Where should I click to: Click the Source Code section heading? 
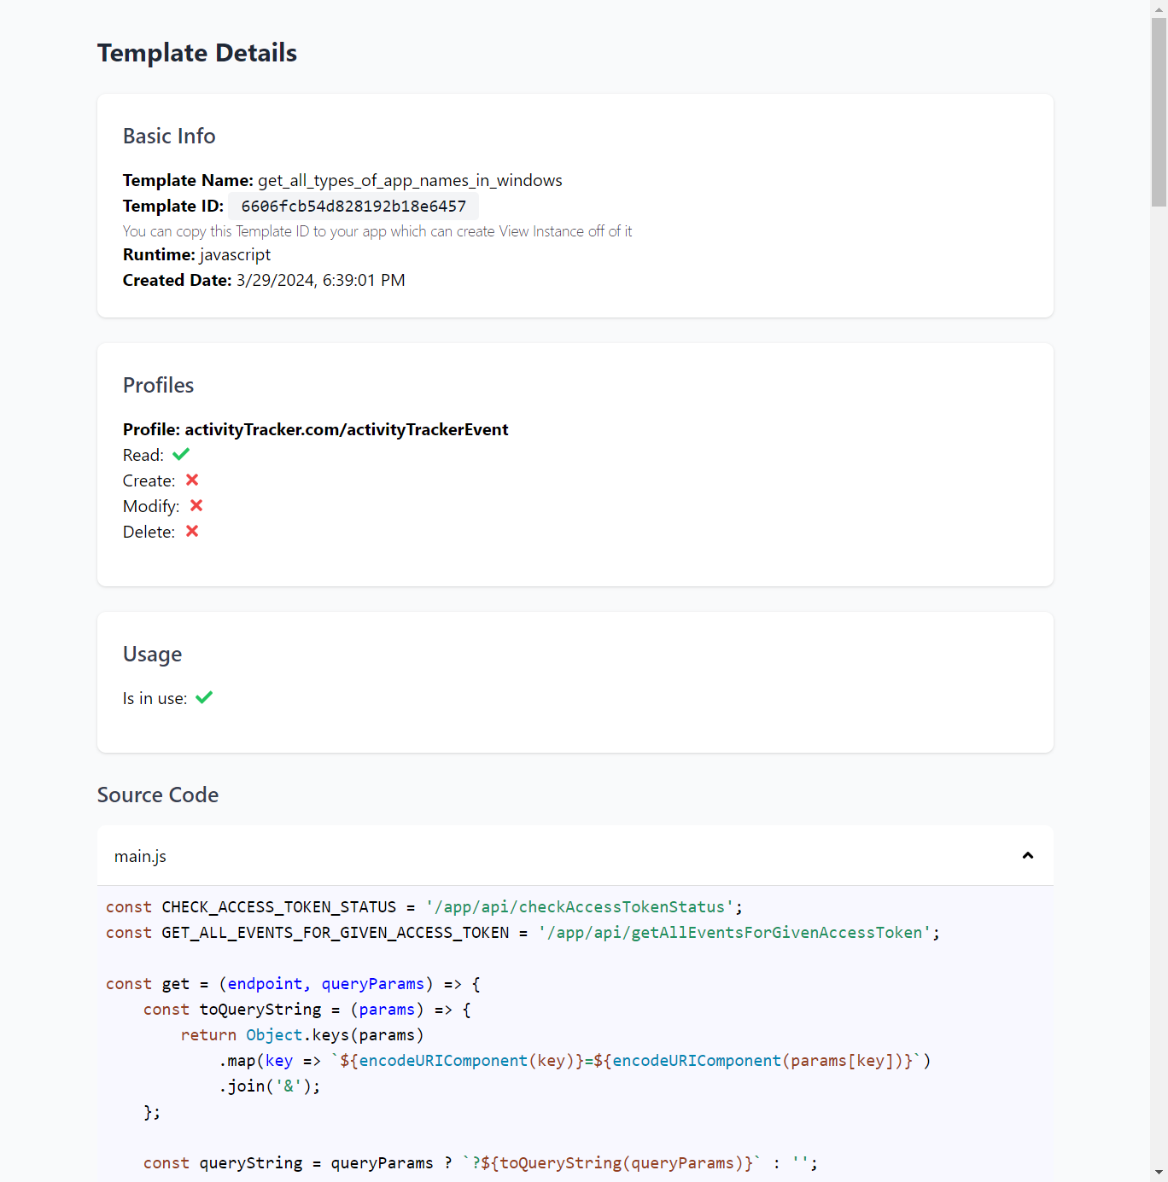click(x=158, y=795)
